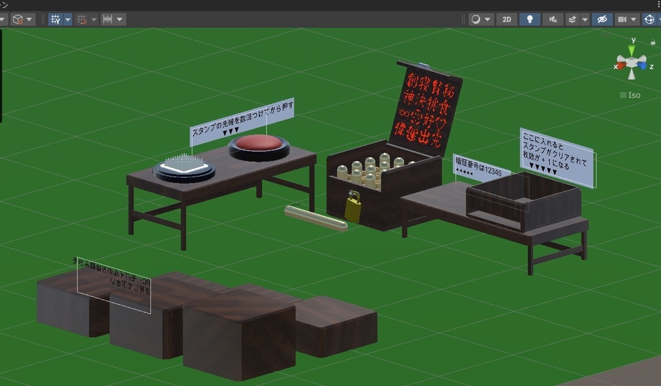
Task: Click the grid snapping magnet icon
Action: 82,19
